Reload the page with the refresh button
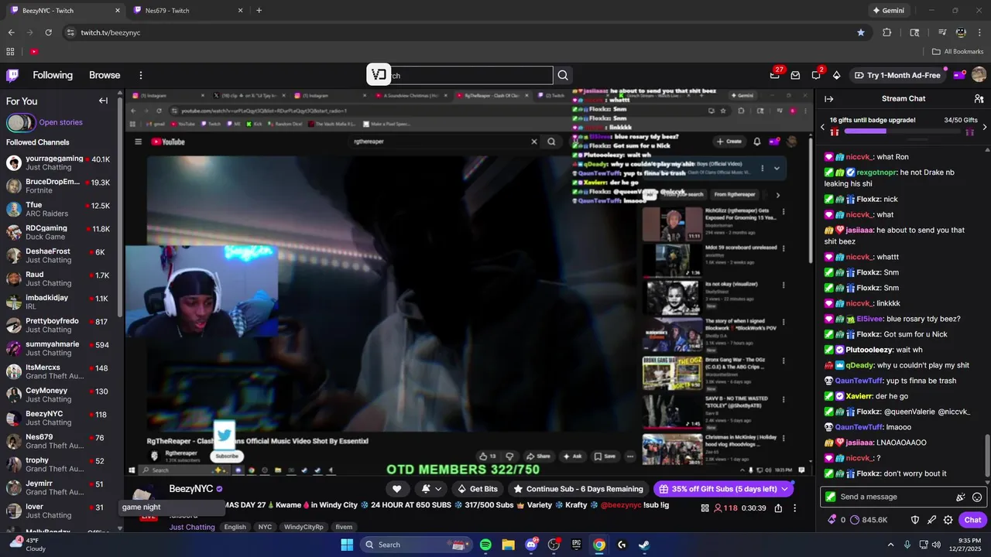Screen dimensions: 991x557 pos(49,32)
